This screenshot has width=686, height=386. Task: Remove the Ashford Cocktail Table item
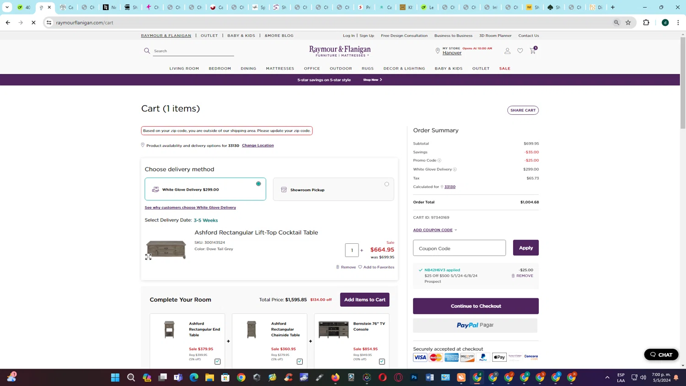click(346, 267)
